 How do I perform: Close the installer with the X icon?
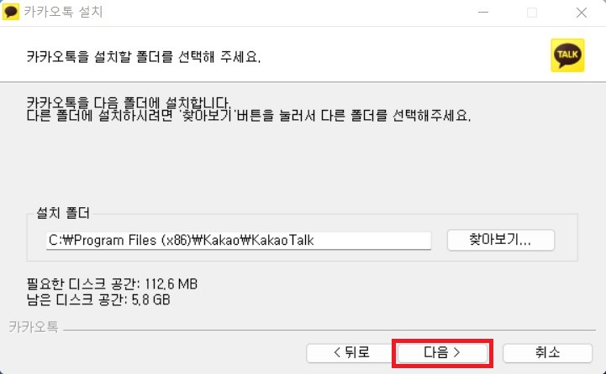[x=582, y=13]
